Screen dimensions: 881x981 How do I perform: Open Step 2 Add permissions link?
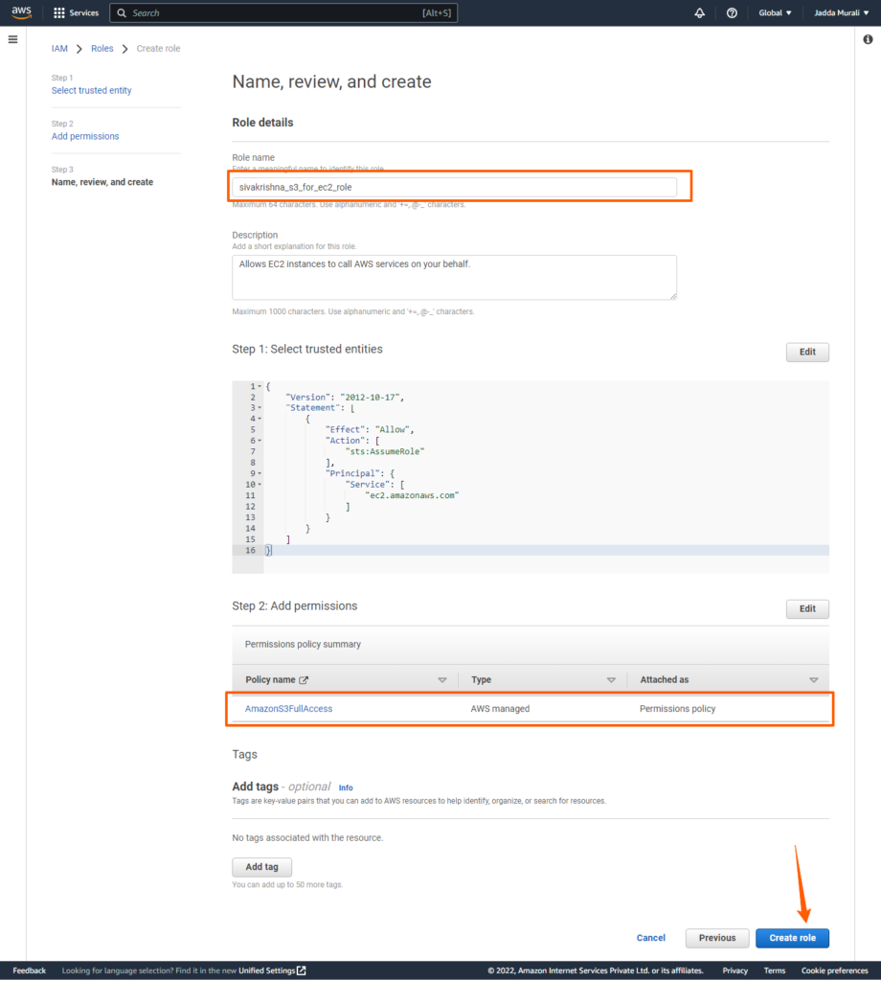click(85, 136)
